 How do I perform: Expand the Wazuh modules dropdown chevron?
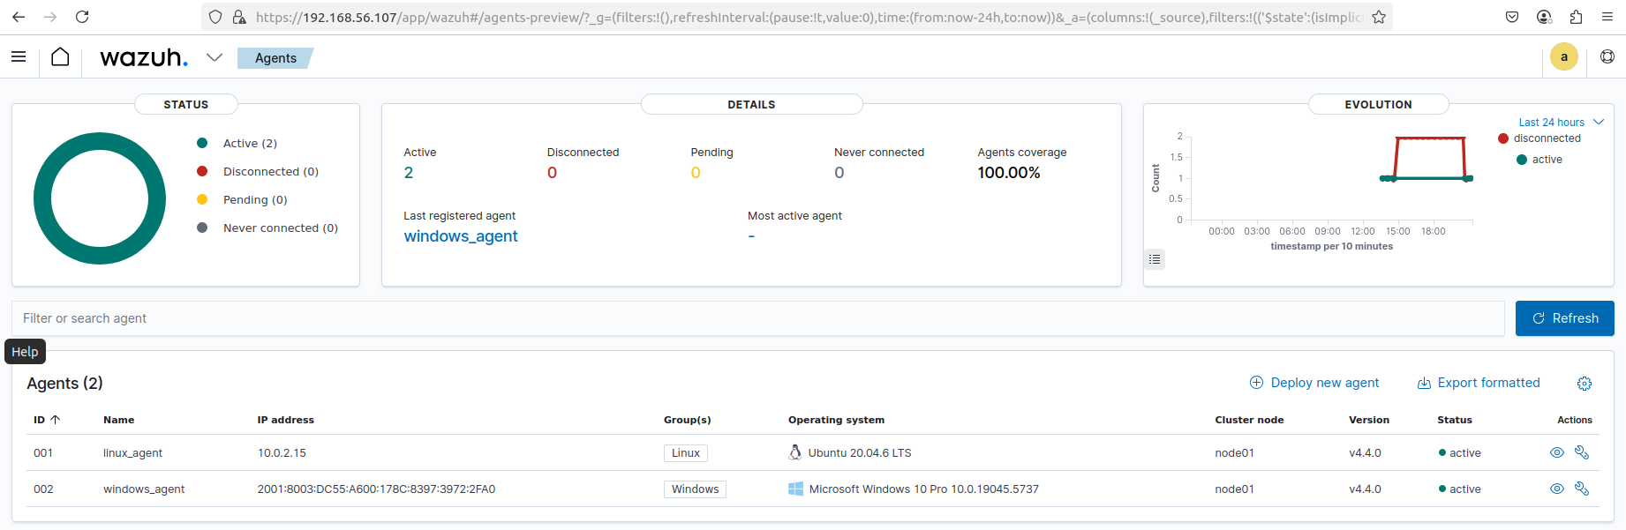(215, 57)
